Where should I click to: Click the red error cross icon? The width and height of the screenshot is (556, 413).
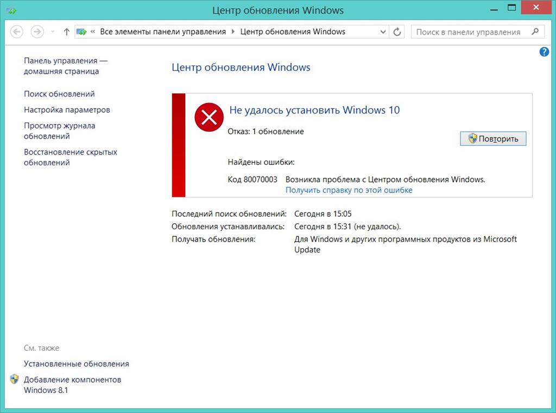[x=209, y=117]
